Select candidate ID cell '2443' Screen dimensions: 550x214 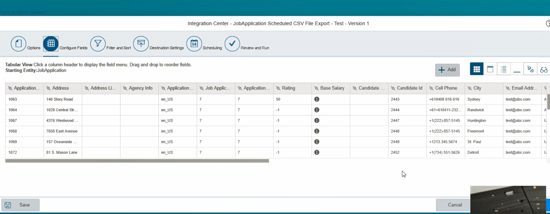[x=408, y=99]
